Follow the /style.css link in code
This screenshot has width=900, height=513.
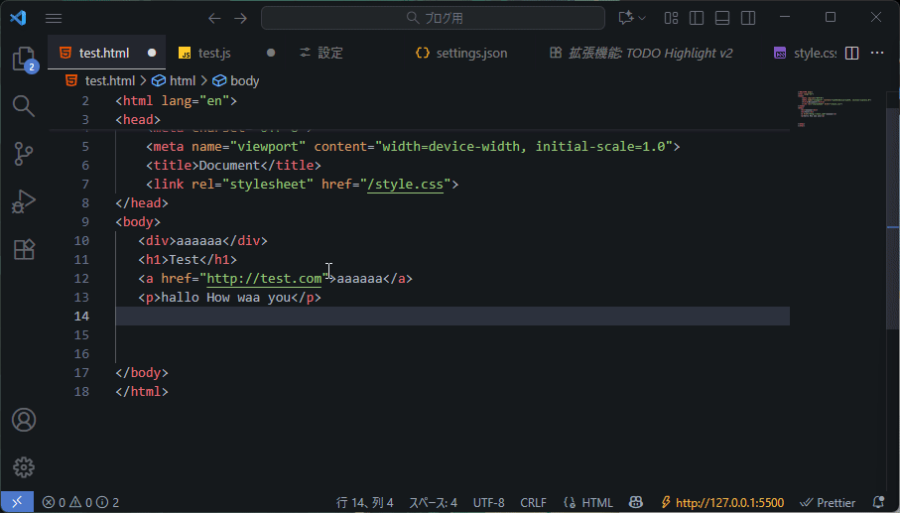click(x=405, y=185)
